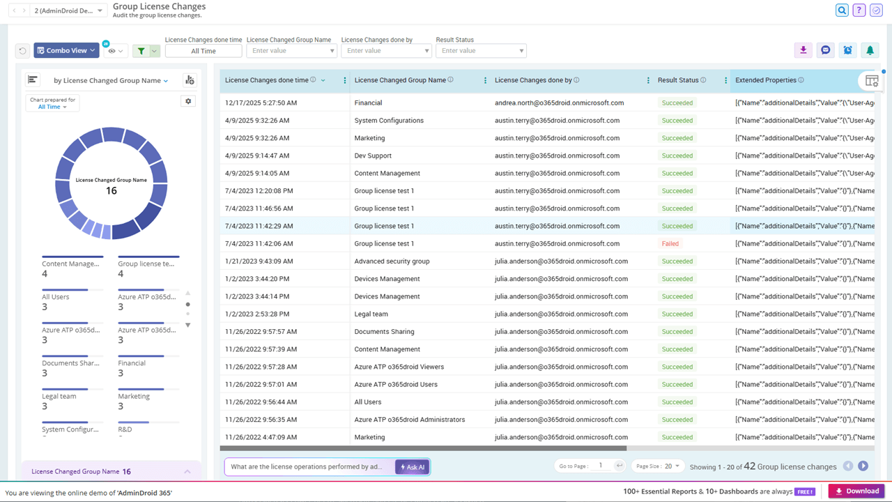
Task: Click the table's horizontal scrollbar
Action: 423,448
